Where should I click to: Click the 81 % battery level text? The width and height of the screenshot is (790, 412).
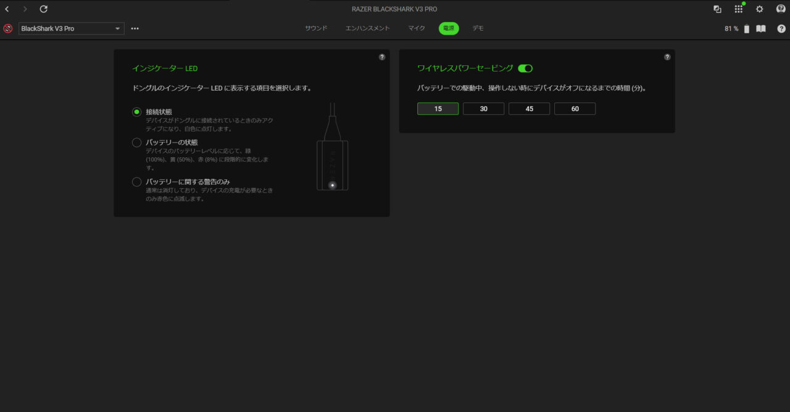(x=731, y=28)
